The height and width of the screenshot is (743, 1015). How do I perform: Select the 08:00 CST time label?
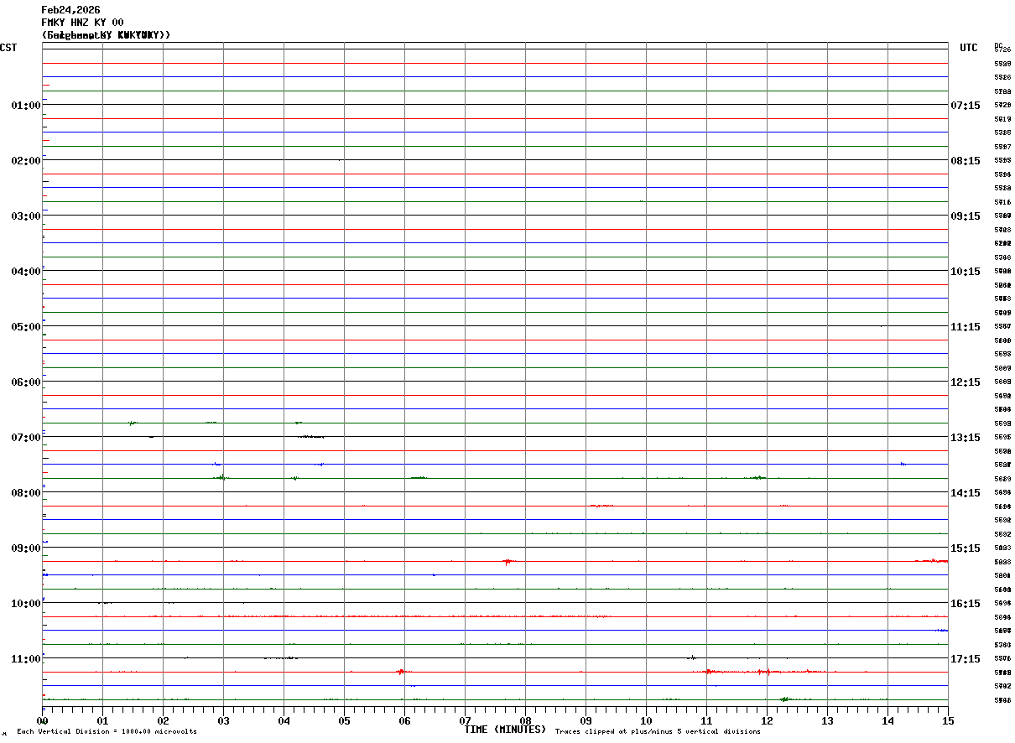point(26,492)
